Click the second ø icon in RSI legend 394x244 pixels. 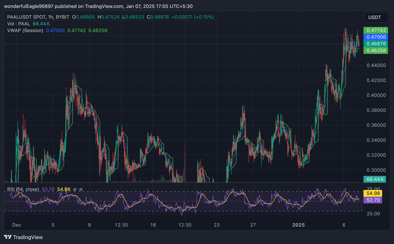point(81,189)
